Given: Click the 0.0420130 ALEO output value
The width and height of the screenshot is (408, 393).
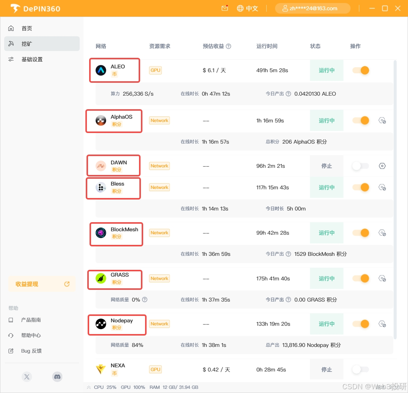Looking at the screenshot, I should (x=315, y=94).
